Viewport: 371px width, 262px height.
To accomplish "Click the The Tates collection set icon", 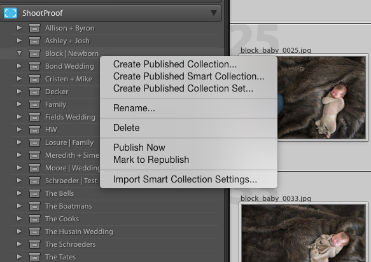I will coord(34,257).
